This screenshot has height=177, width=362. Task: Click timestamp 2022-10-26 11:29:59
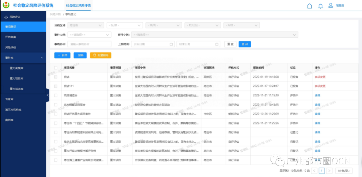point(266,114)
